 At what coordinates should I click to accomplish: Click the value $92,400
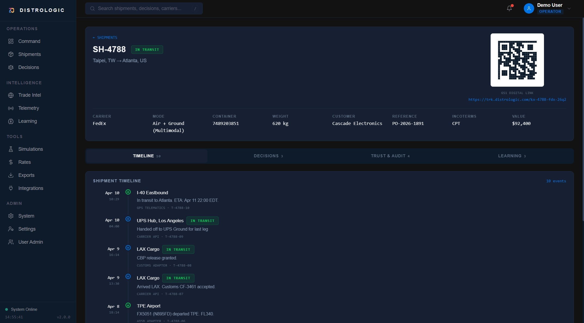(521, 124)
